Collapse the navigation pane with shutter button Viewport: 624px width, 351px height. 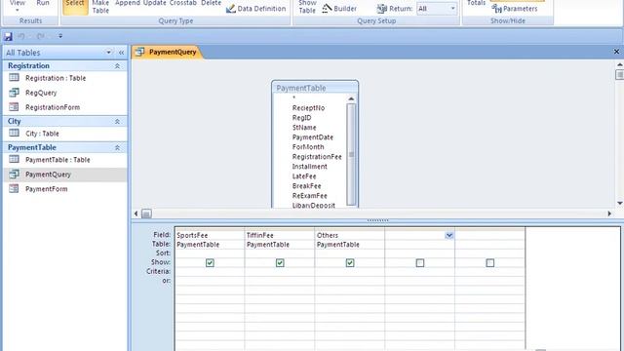point(121,52)
